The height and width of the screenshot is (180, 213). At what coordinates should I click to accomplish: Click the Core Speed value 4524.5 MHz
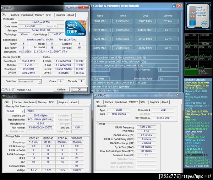[28, 61]
